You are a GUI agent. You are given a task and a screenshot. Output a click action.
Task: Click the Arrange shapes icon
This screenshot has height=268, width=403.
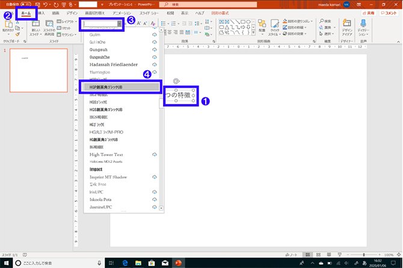coord(262,23)
